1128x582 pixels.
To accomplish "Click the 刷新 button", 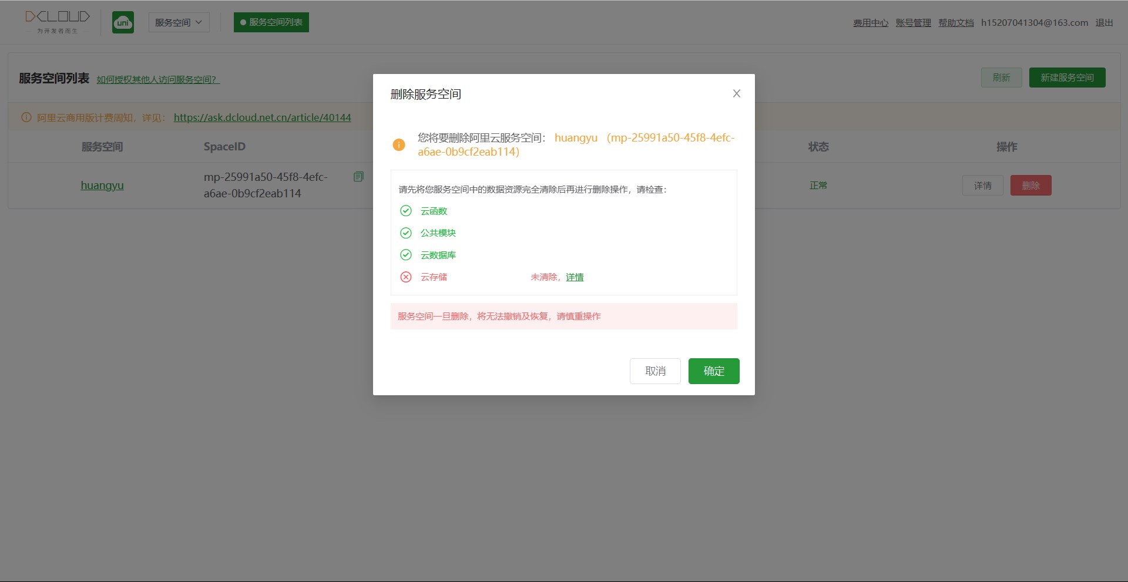I will [x=1002, y=78].
